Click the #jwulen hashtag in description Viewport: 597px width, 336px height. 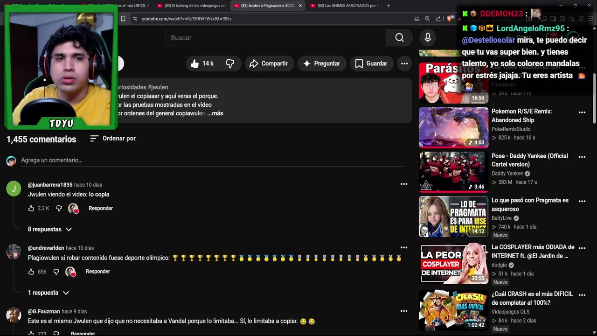tap(158, 87)
